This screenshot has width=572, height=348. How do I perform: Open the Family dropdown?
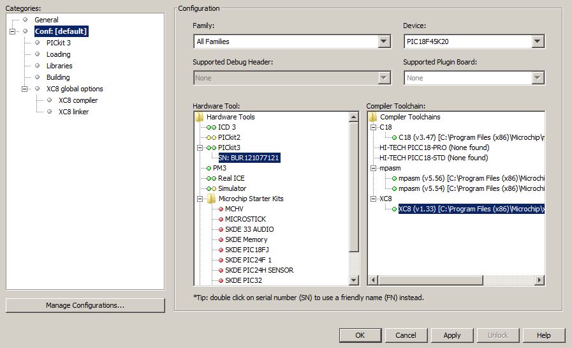[384, 42]
